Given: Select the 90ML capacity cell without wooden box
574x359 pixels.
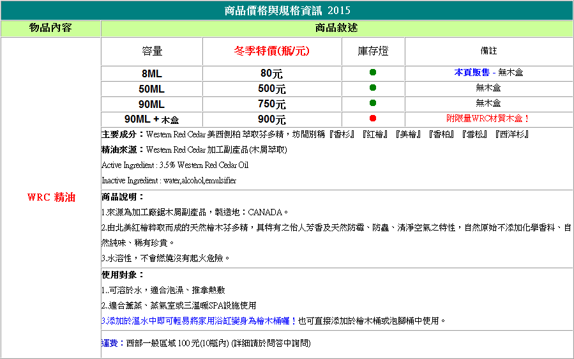Looking at the screenshot, I should 151,104.
